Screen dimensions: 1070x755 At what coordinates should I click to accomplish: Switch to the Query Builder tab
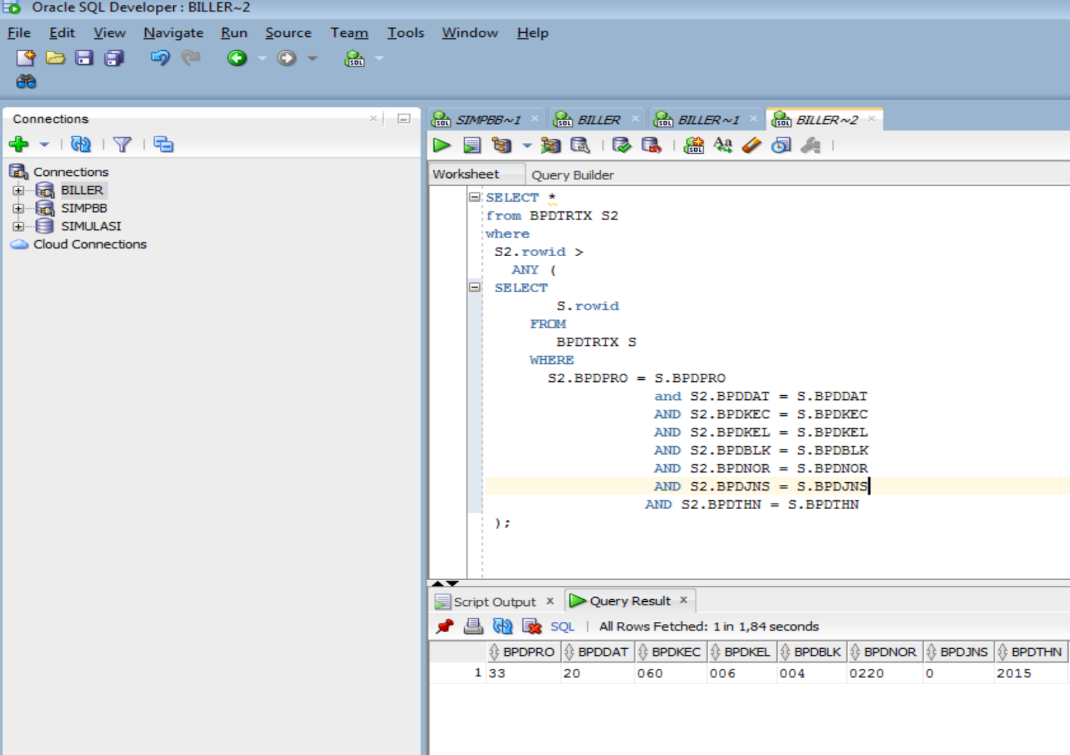[x=572, y=175]
